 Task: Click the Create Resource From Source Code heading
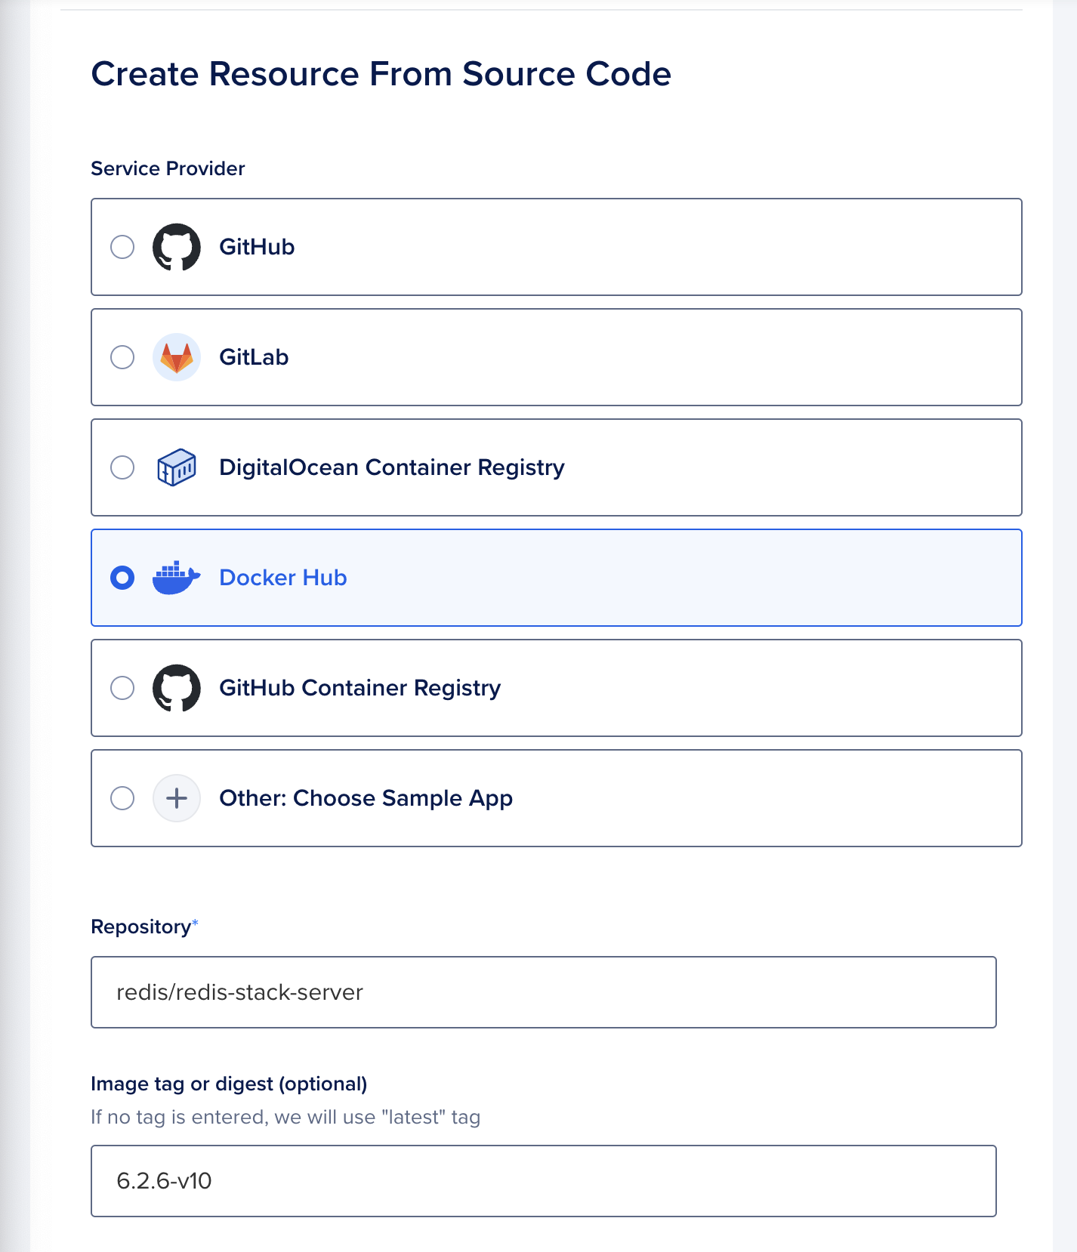click(381, 73)
